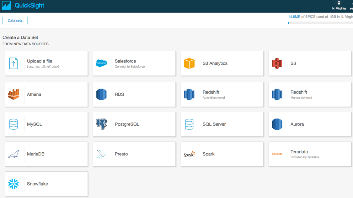This screenshot has width=353, height=198.
Task: Click the Spark logo icon
Action: [x=189, y=154]
